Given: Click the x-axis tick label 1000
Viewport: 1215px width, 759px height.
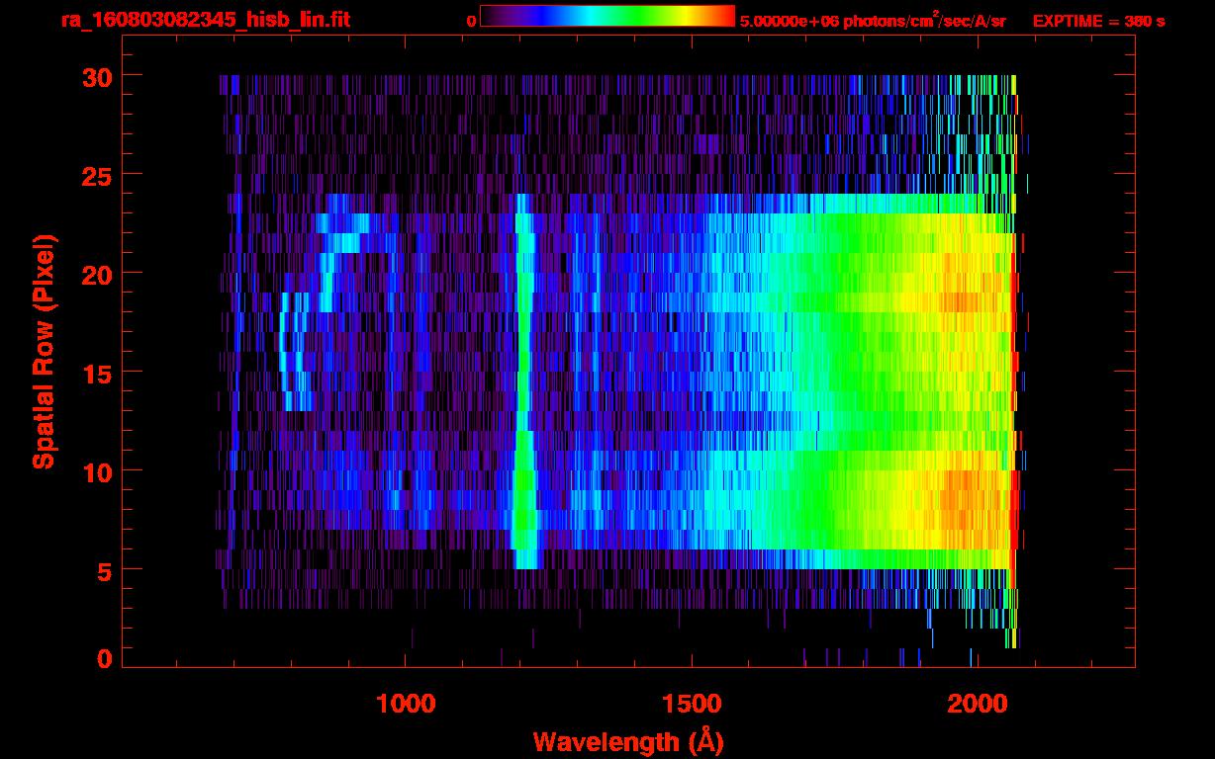Looking at the screenshot, I should (x=406, y=704).
